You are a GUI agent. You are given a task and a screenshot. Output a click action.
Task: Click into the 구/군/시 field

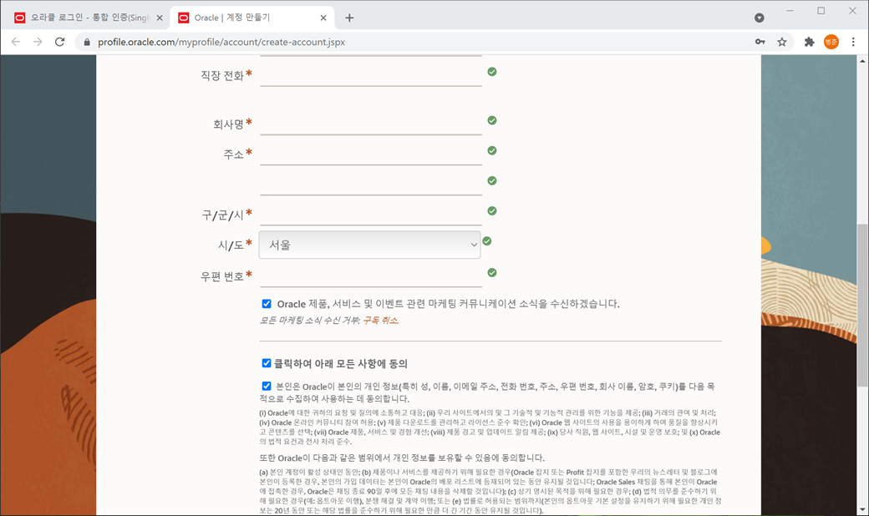click(371, 214)
